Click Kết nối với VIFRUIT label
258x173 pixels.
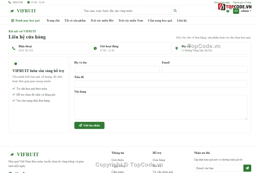(x=22, y=31)
